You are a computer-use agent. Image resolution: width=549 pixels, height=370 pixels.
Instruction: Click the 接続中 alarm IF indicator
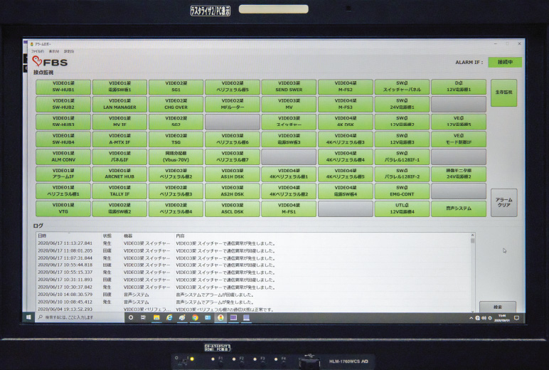504,63
